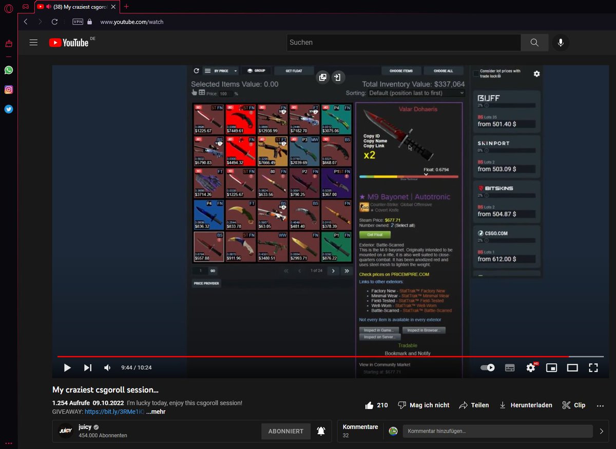Switch to the miniplayer
616x449 pixels.
(x=551, y=367)
